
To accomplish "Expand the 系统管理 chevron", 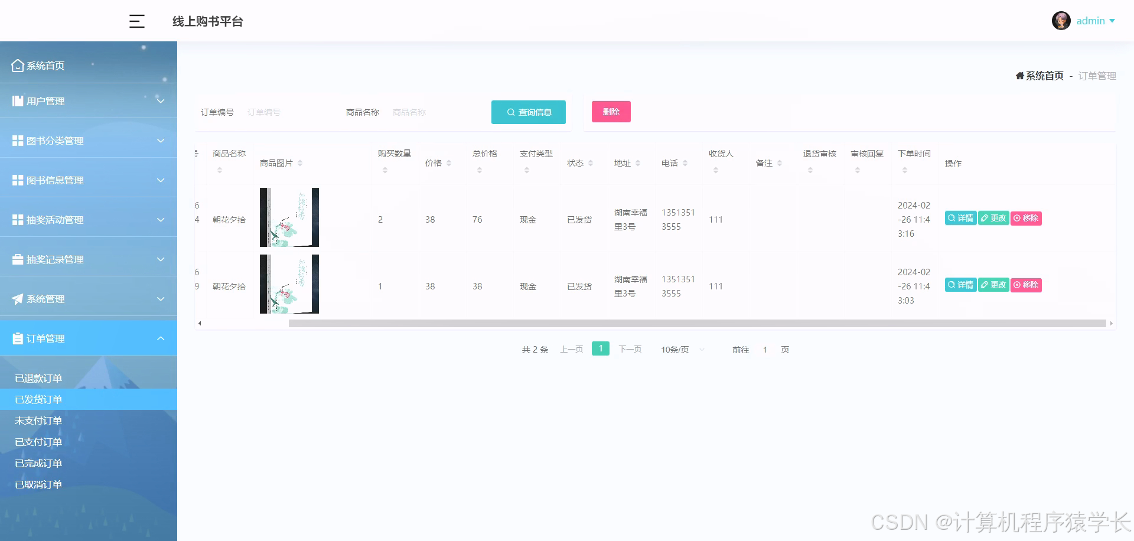I will pyautogui.click(x=160, y=299).
